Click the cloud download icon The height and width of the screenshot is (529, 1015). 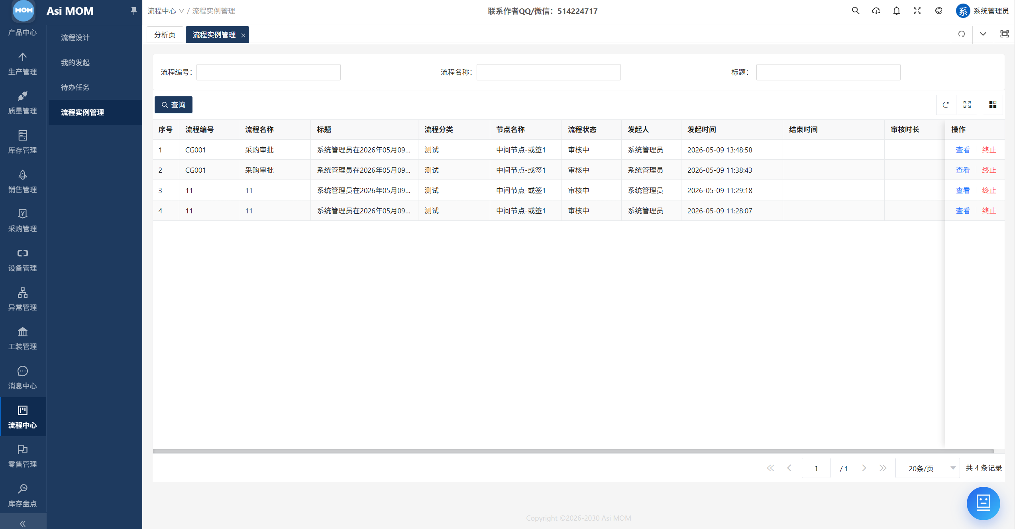coord(876,11)
